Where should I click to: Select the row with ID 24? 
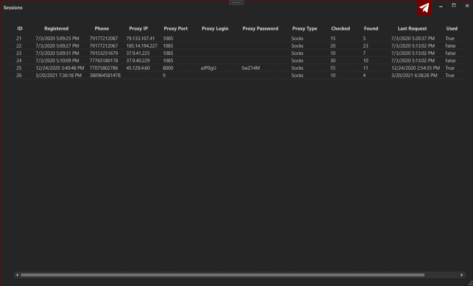(x=236, y=60)
